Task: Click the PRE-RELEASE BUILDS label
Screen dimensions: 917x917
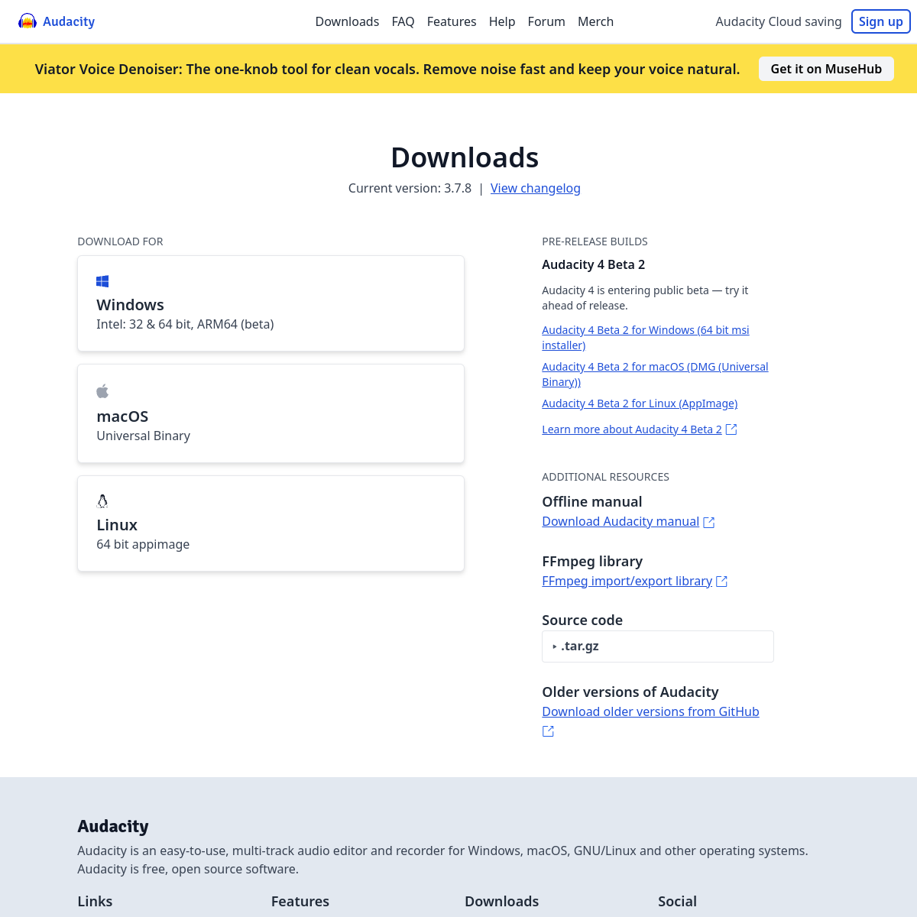Action: coord(595,241)
